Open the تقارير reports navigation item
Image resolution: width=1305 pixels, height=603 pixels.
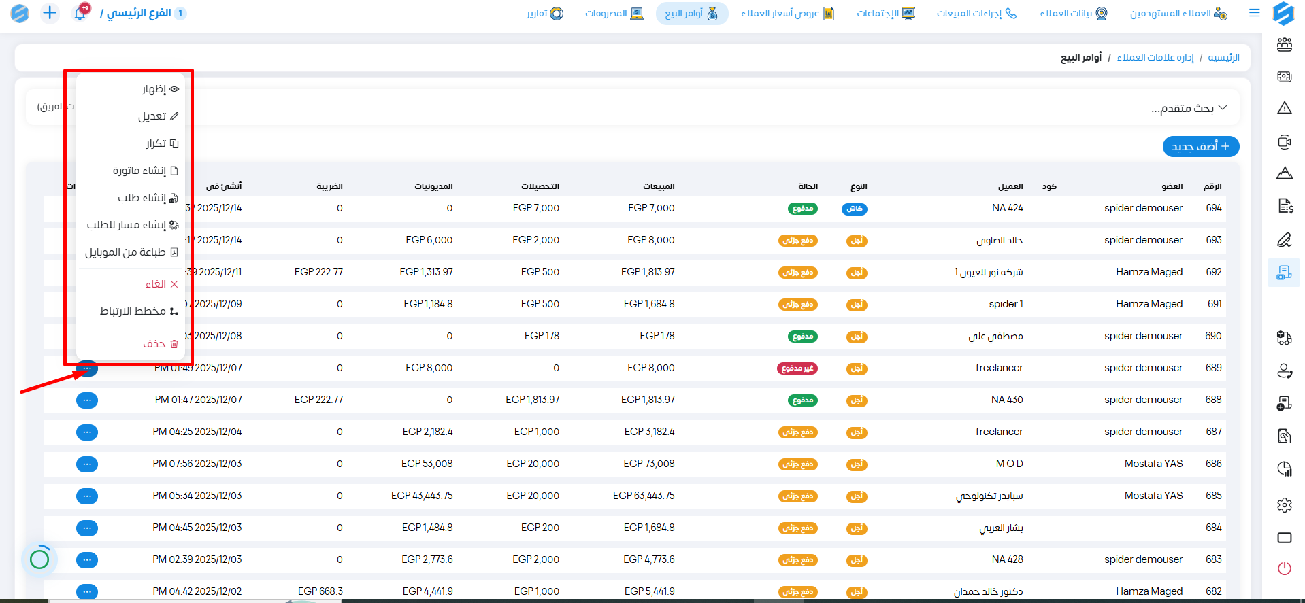coord(544,14)
